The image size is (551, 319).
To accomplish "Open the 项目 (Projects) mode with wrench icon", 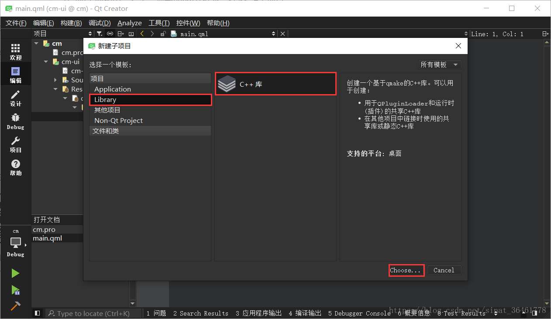I will pos(15,145).
